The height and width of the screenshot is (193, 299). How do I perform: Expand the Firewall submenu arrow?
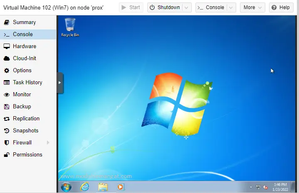click(x=48, y=142)
